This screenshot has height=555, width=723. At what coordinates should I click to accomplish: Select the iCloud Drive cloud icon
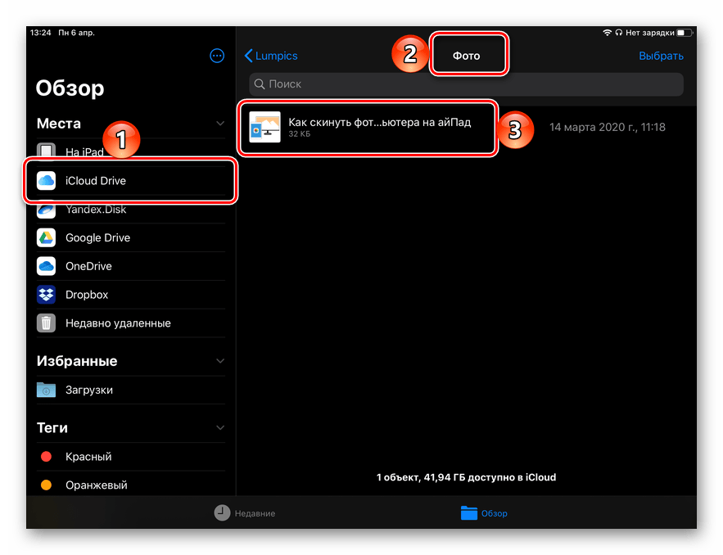point(47,180)
